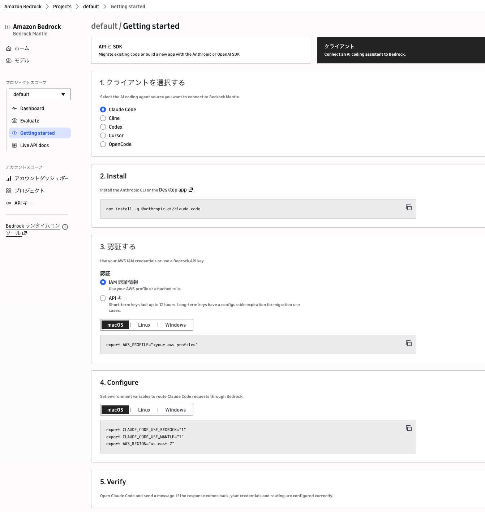Select Windows tab in Configure section

click(x=176, y=410)
